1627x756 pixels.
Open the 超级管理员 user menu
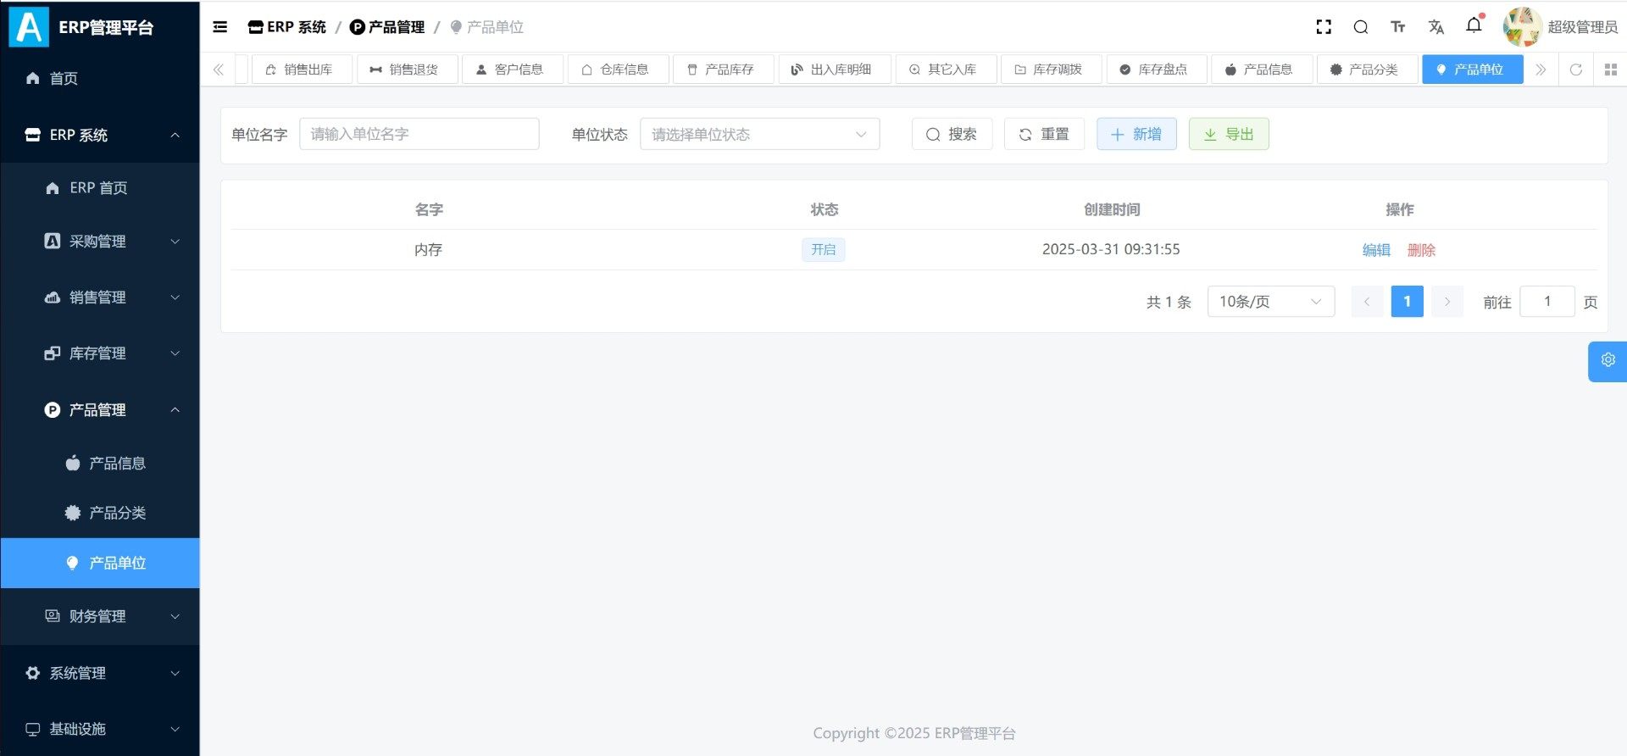1582,27
